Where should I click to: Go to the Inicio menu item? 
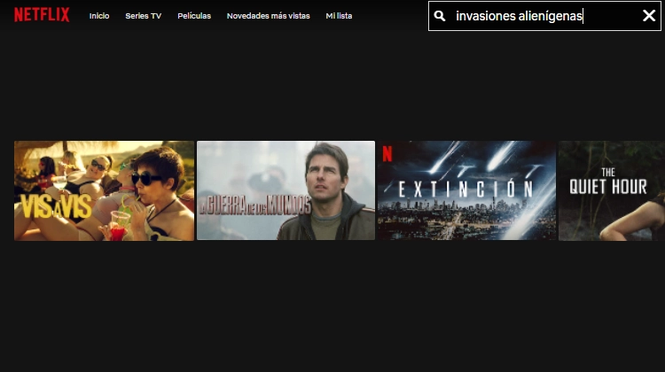pos(99,16)
